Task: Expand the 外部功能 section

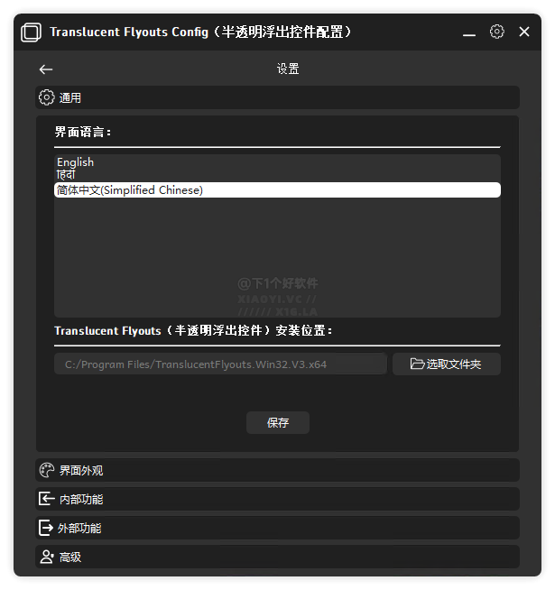Action: click(x=278, y=528)
